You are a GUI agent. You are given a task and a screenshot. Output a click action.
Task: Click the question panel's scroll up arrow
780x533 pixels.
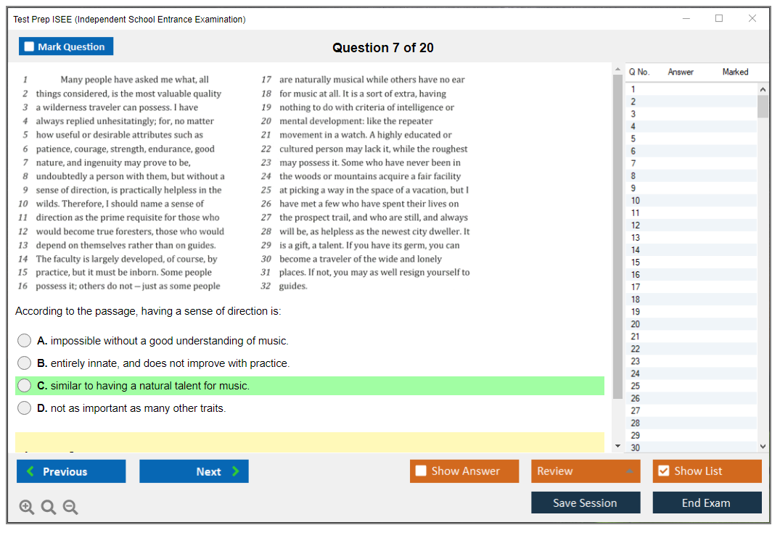(x=618, y=70)
